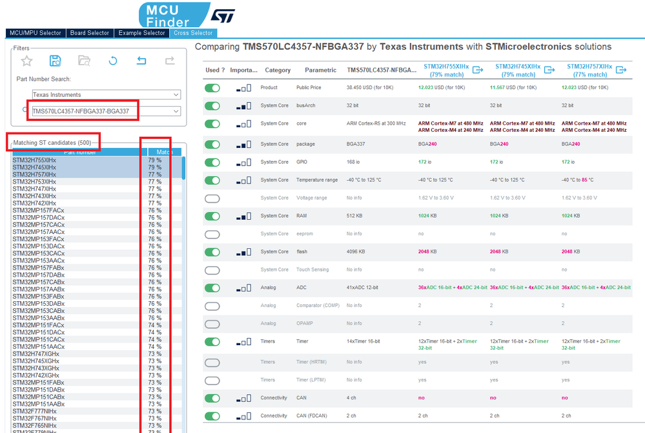This screenshot has height=433, width=645.
Task: Switch to the Cross Selector tab
Action: [x=193, y=33]
